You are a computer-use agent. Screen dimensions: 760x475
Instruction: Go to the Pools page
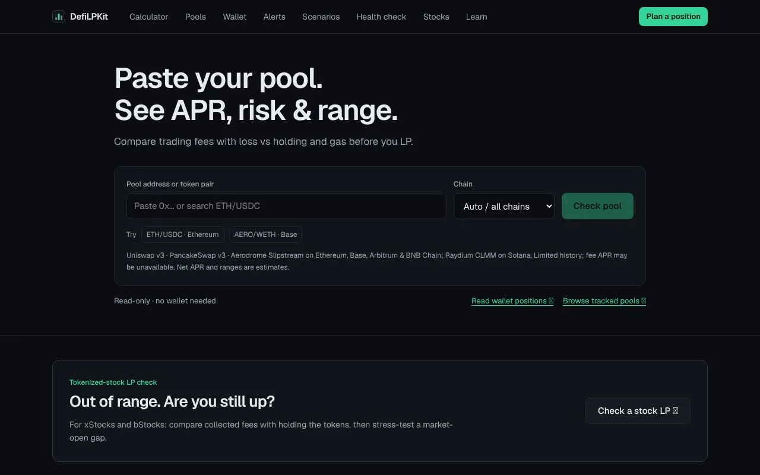click(x=195, y=17)
